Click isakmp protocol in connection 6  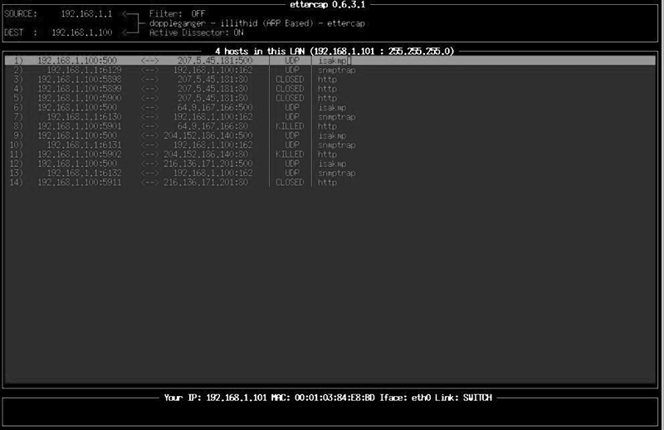tap(333, 107)
